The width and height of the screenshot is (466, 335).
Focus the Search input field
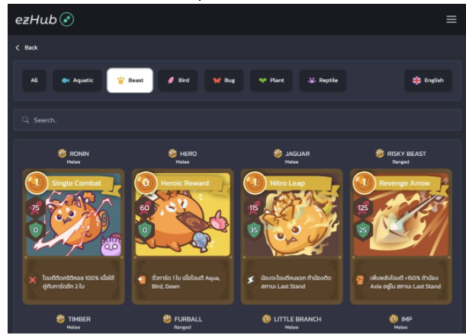click(237, 120)
